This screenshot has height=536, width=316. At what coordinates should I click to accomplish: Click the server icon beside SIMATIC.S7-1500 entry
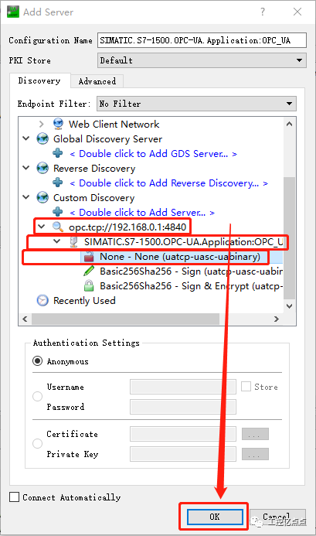73,241
